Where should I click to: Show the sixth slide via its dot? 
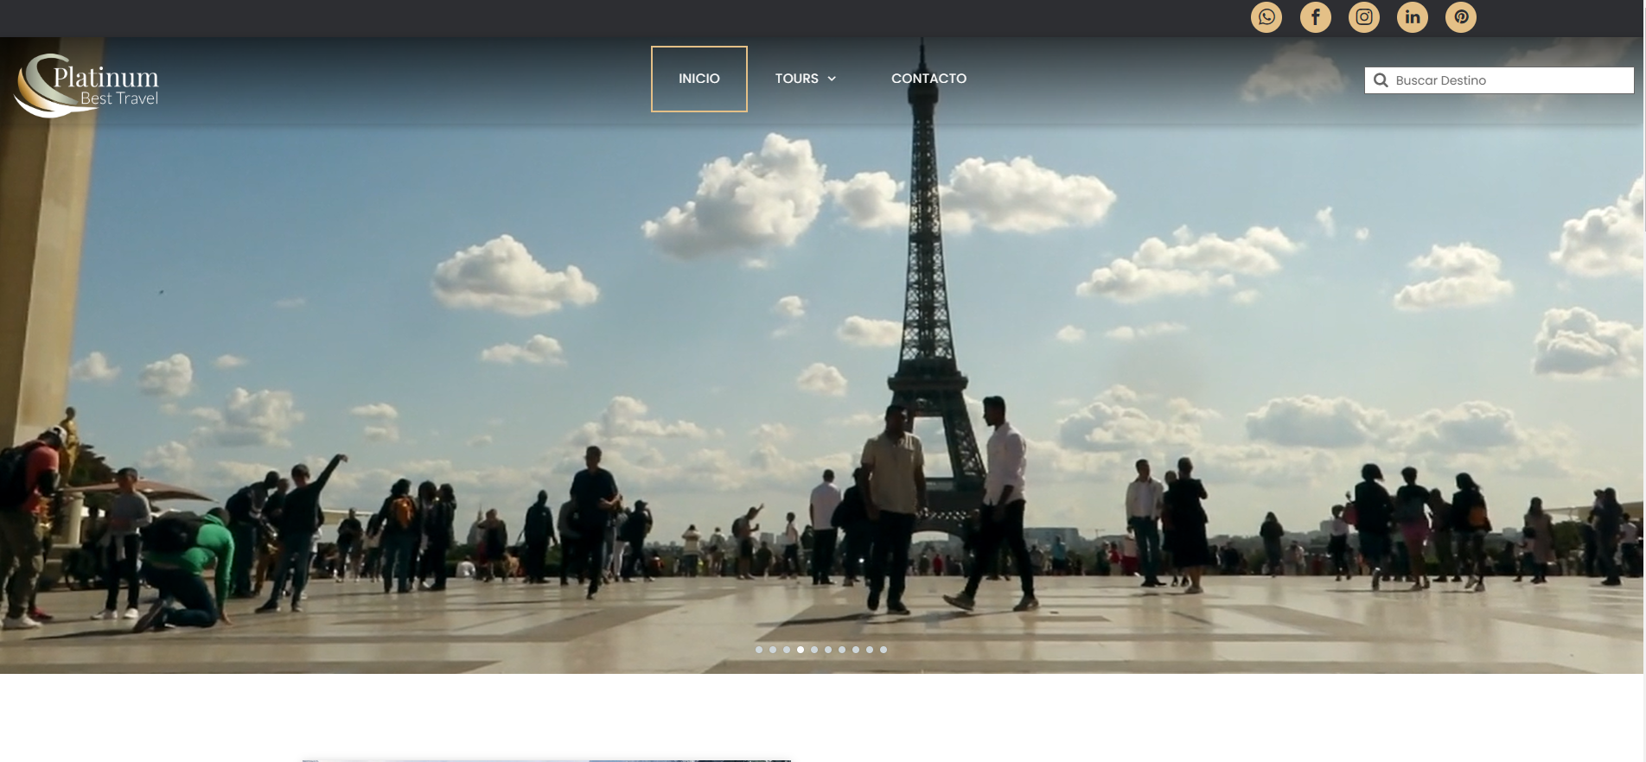pyautogui.click(x=828, y=650)
